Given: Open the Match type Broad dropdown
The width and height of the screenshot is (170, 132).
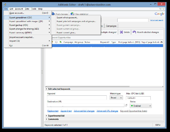Looking at the screenshot, I should click(x=116, y=98).
